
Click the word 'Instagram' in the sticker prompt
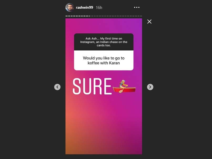88,42
